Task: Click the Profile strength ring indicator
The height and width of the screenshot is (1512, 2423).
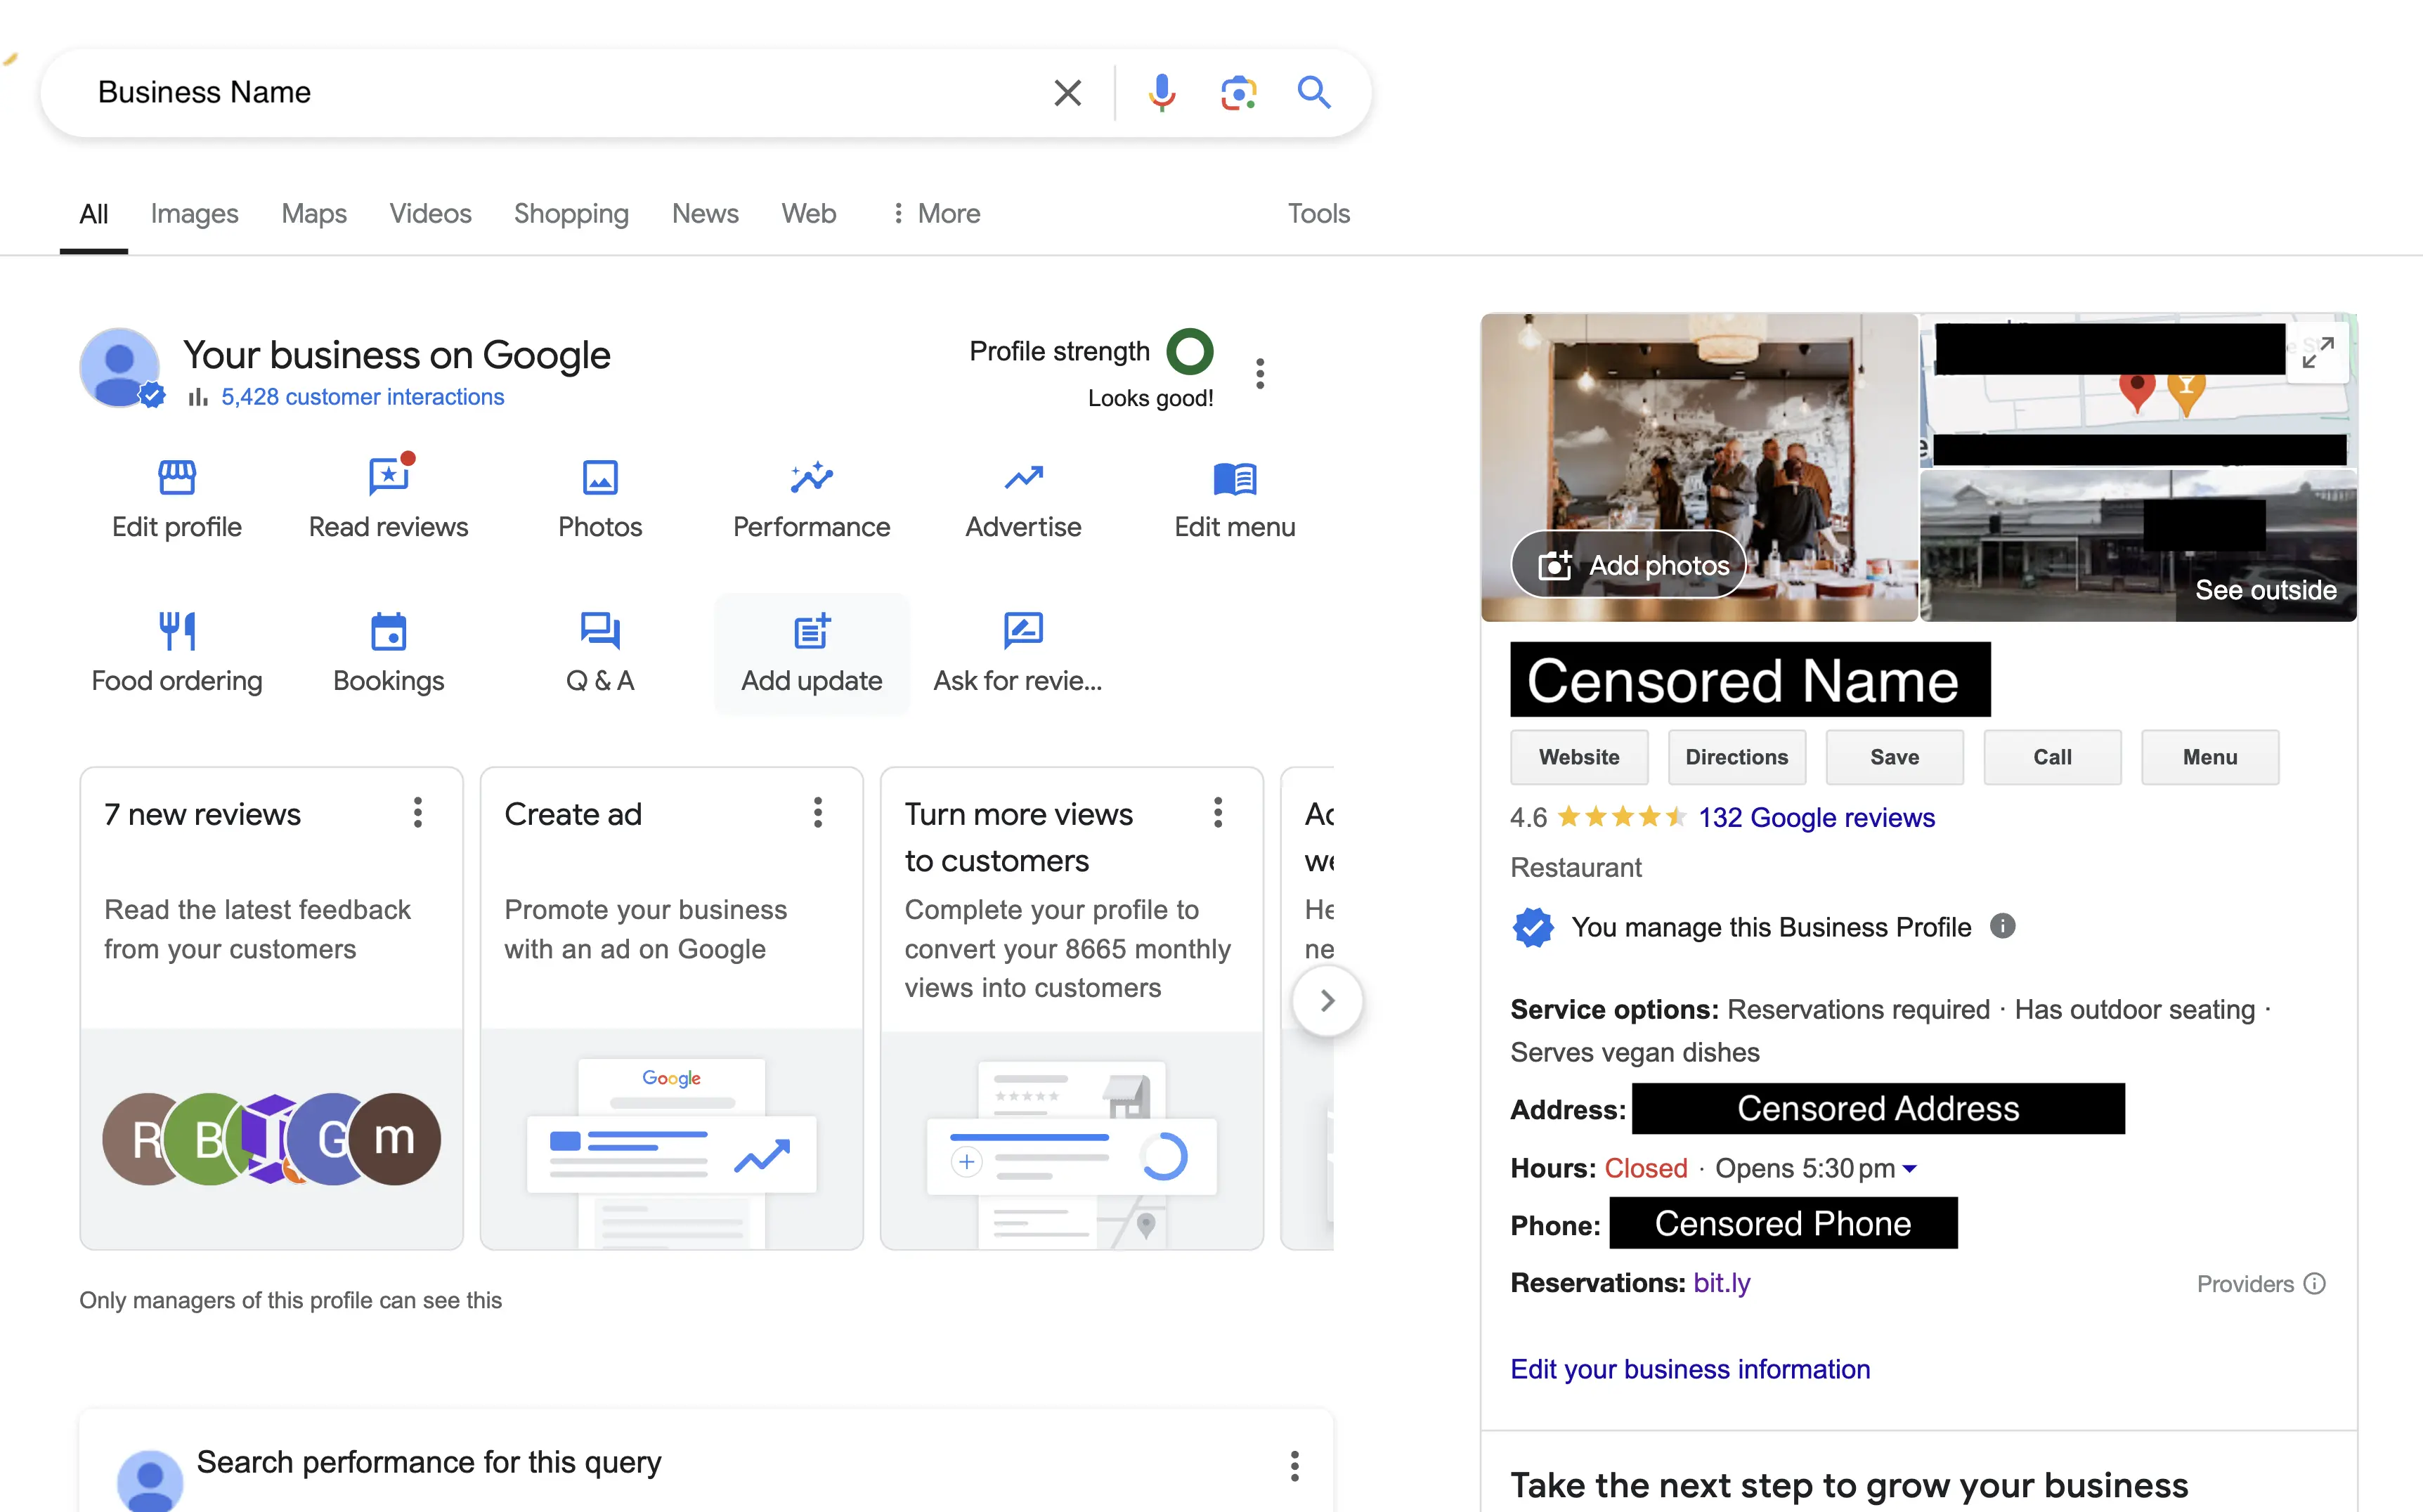Action: coord(1189,351)
